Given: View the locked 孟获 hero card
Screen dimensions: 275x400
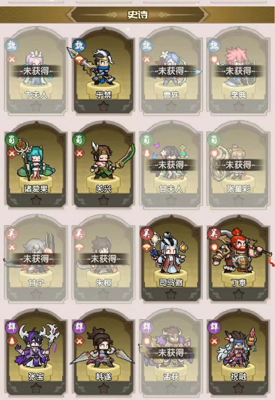Looking at the screenshot, I should (x=171, y=352).
